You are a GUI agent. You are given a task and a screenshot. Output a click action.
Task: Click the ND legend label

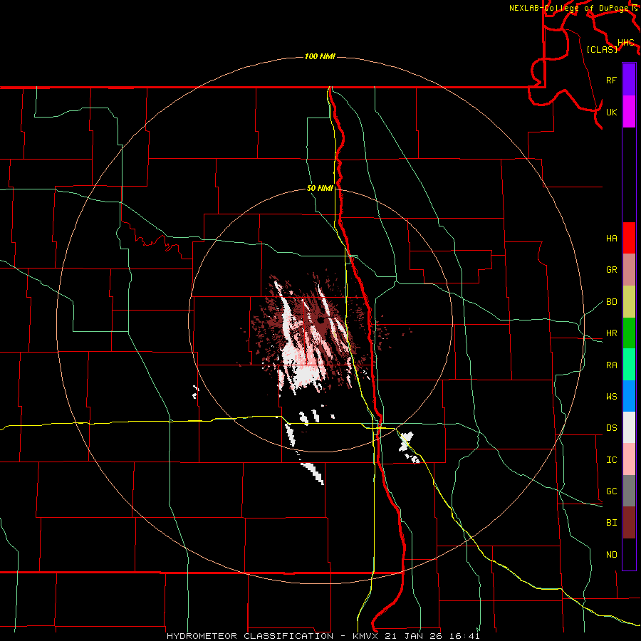(611, 555)
